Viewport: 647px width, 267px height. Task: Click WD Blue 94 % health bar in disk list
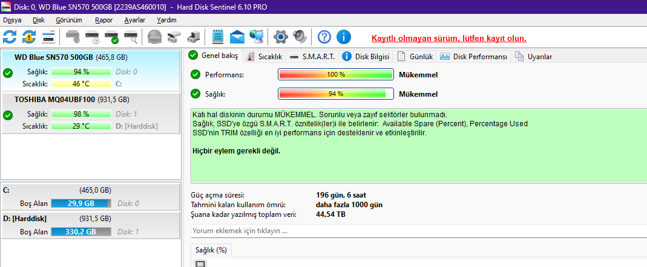(81, 72)
